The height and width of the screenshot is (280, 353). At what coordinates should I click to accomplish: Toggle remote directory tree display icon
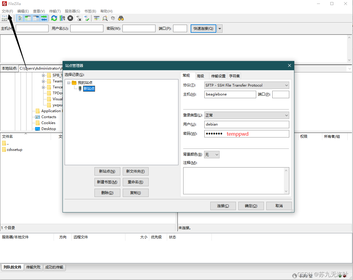(x=36, y=18)
